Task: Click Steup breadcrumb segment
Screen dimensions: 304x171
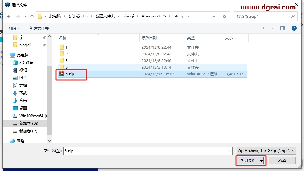Action: tap(179, 16)
